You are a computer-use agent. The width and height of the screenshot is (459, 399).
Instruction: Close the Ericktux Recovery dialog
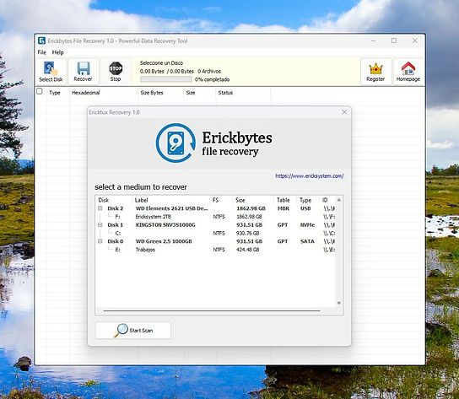tap(344, 112)
